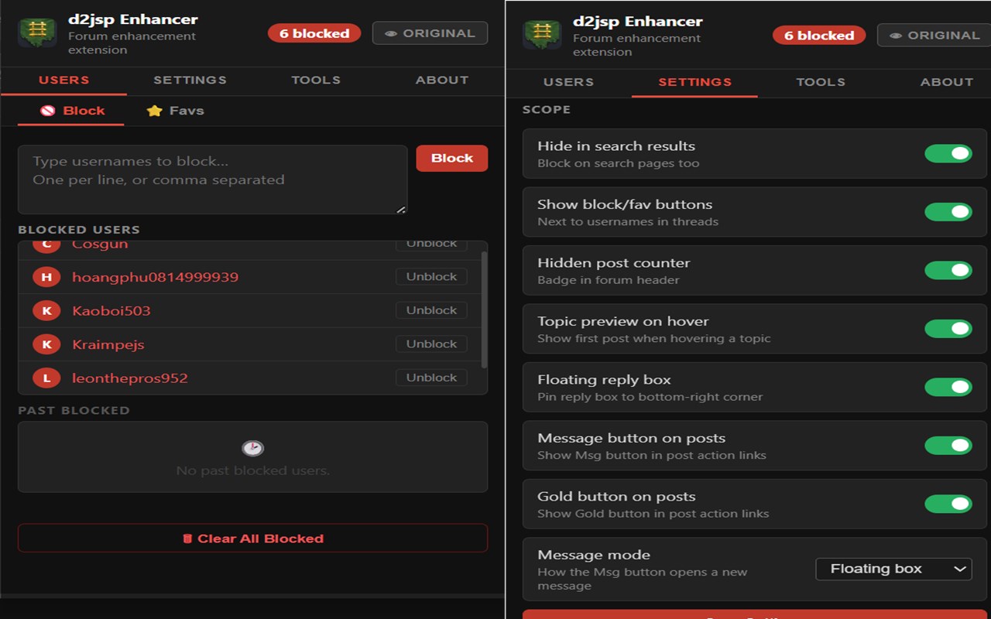
Task: Toggle ORIGINAL view button in left panel
Action: tap(430, 33)
